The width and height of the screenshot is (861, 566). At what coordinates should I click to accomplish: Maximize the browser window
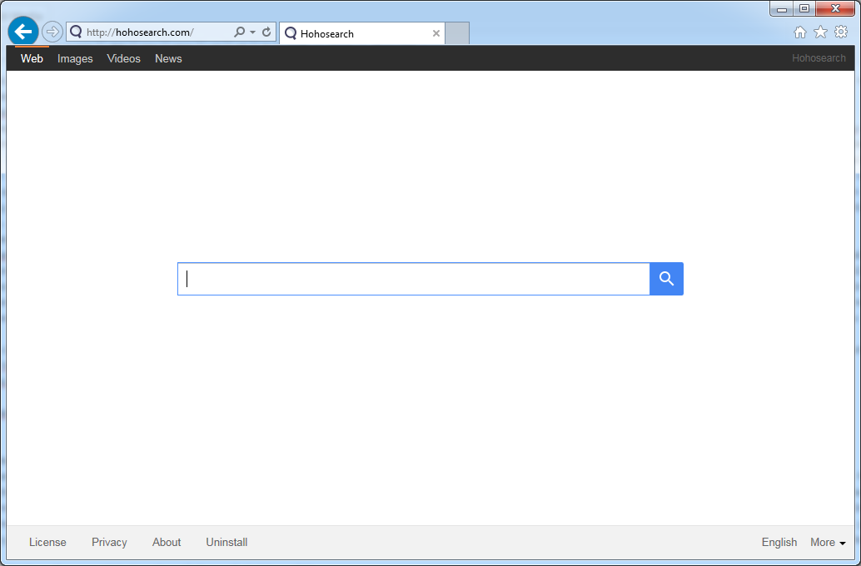point(804,9)
